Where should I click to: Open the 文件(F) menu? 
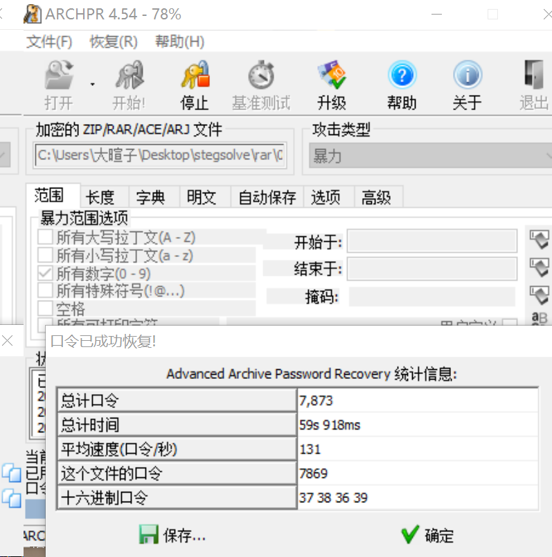[49, 42]
